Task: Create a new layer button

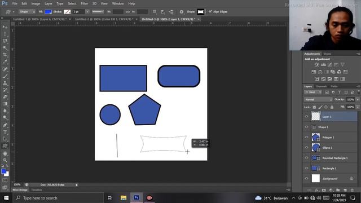Action: point(345,190)
